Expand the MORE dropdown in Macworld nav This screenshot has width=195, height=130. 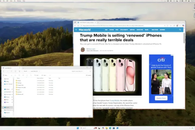tap(147, 30)
